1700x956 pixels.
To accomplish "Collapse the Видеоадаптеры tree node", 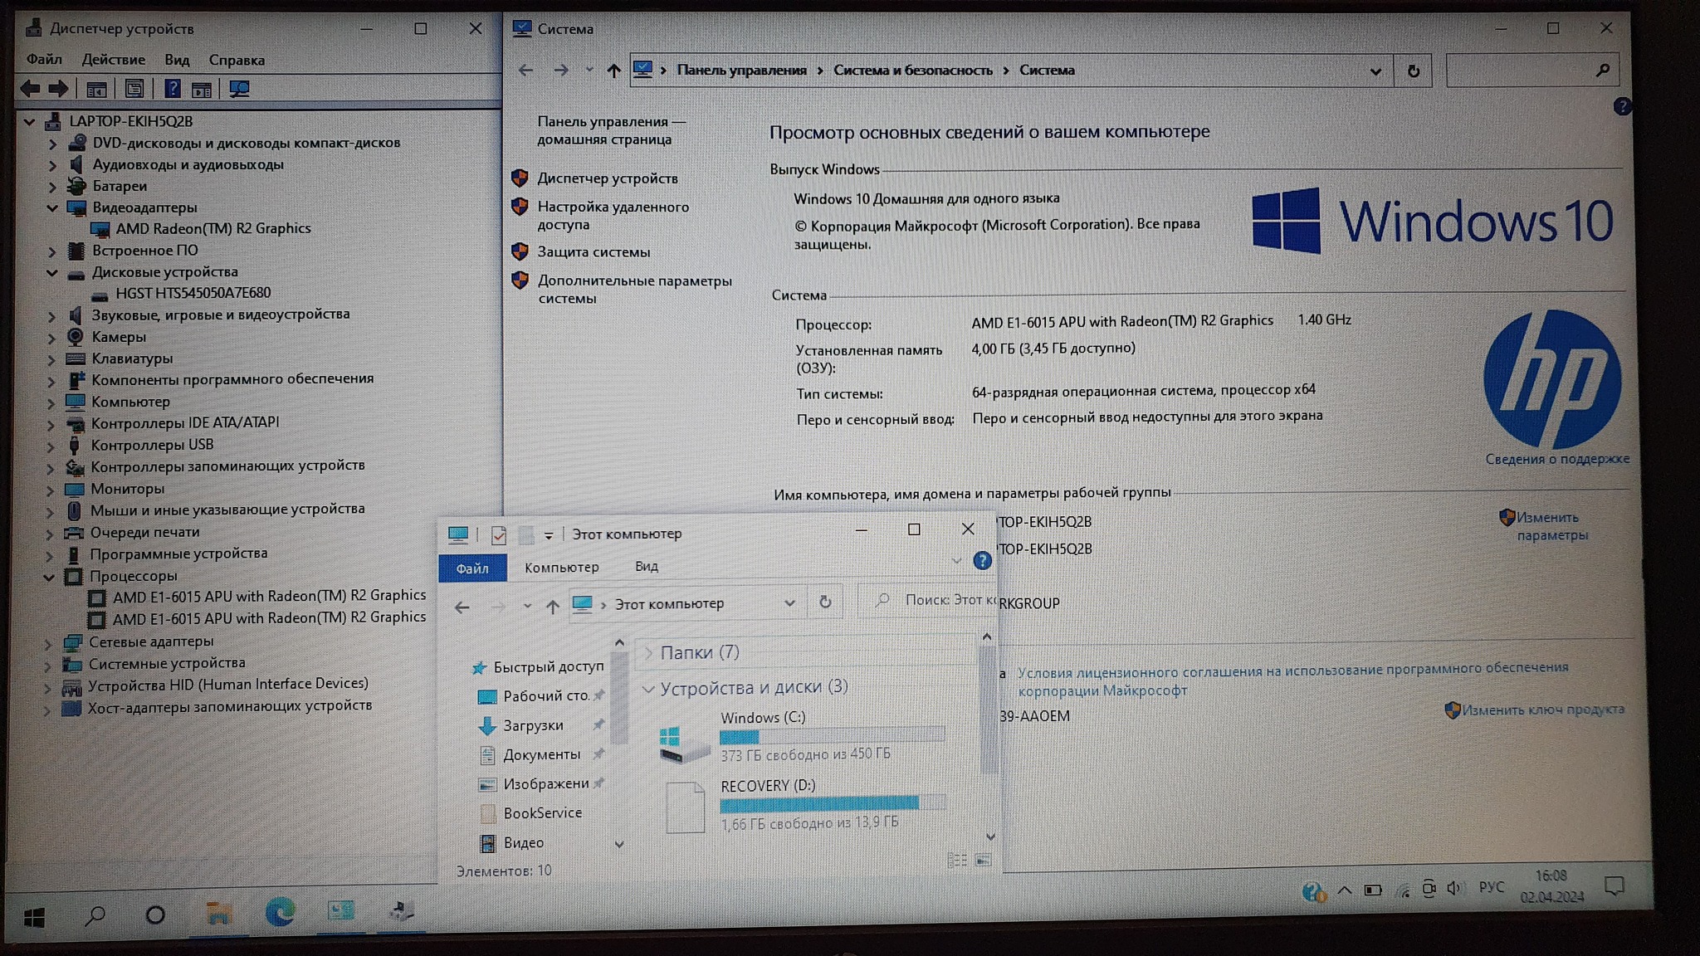I will 52,207.
